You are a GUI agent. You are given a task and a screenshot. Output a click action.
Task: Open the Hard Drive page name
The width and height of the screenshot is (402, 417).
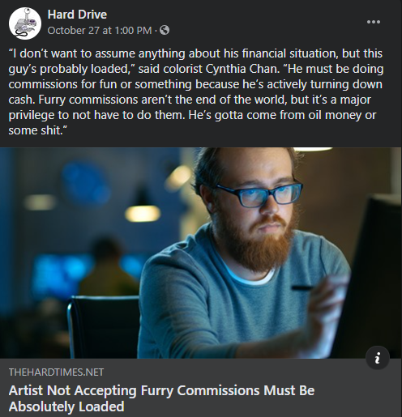(x=77, y=15)
